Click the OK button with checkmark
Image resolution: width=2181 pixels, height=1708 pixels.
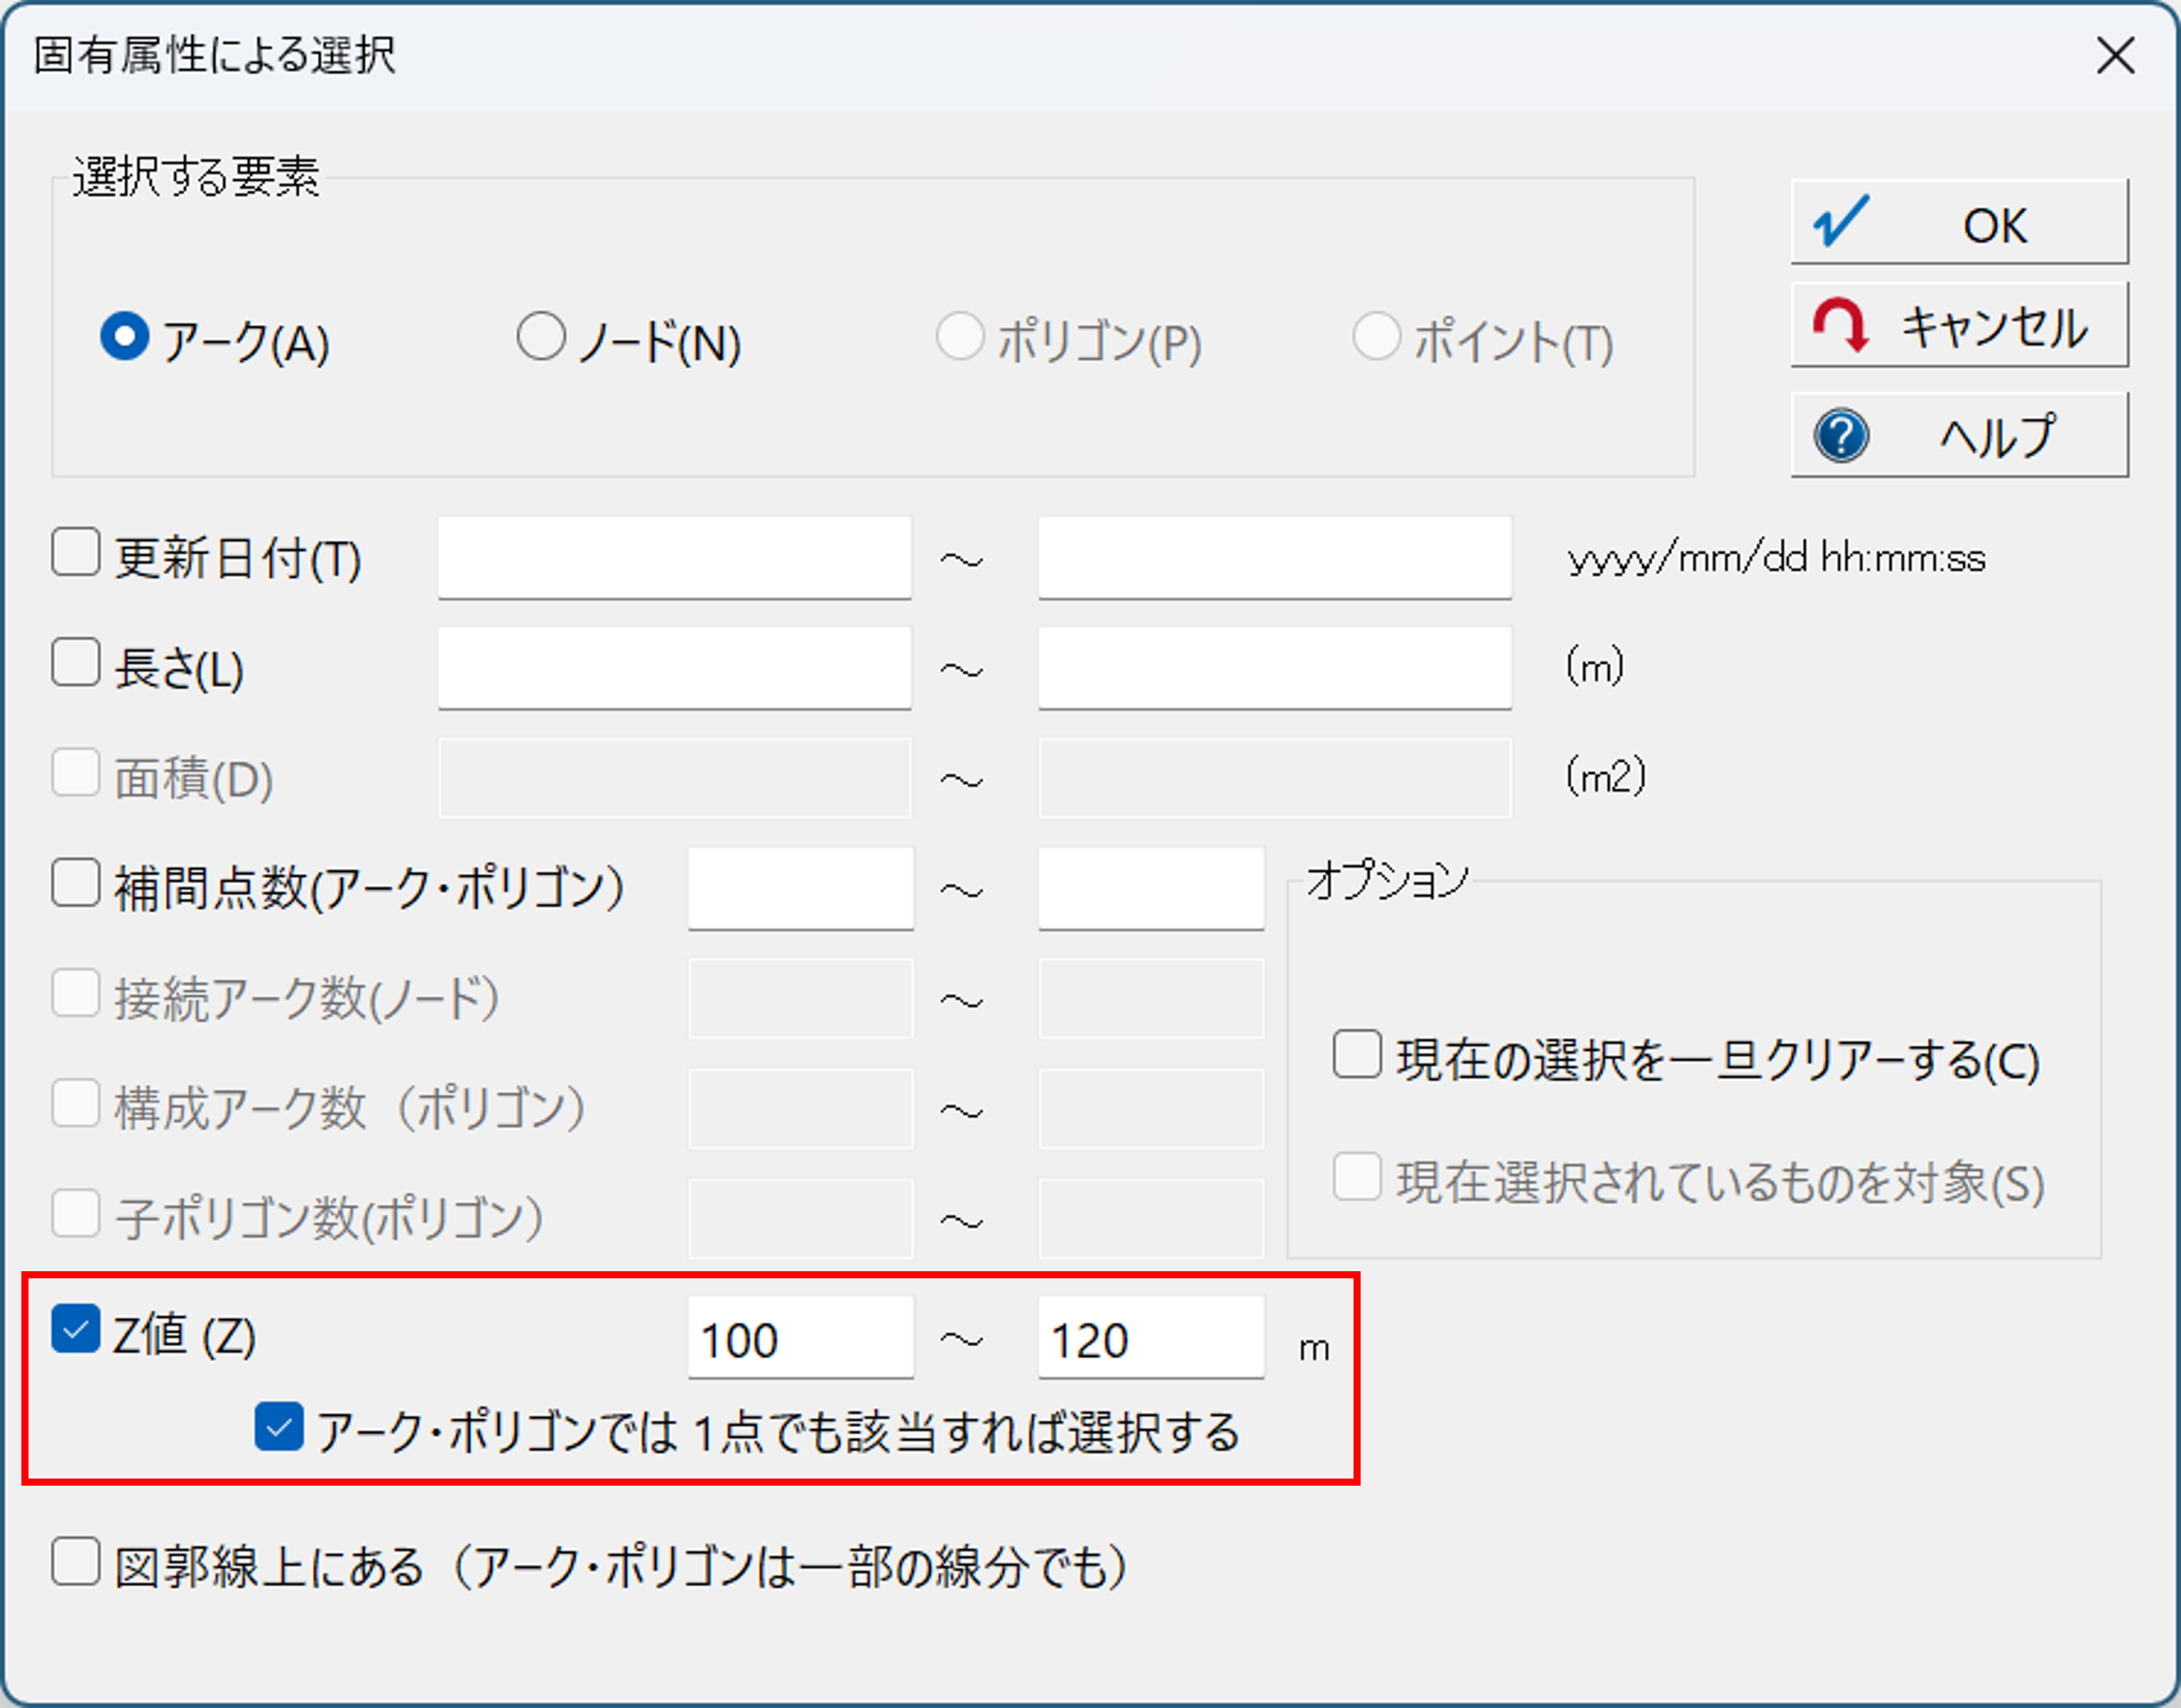(x=1958, y=223)
